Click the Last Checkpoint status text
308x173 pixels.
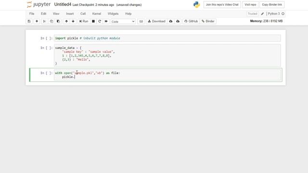(93, 5)
